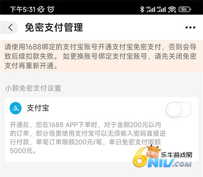The height and width of the screenshot is (177, 203).
Task: Tap the back arrow icon
Action: click(x=11, y=28)
